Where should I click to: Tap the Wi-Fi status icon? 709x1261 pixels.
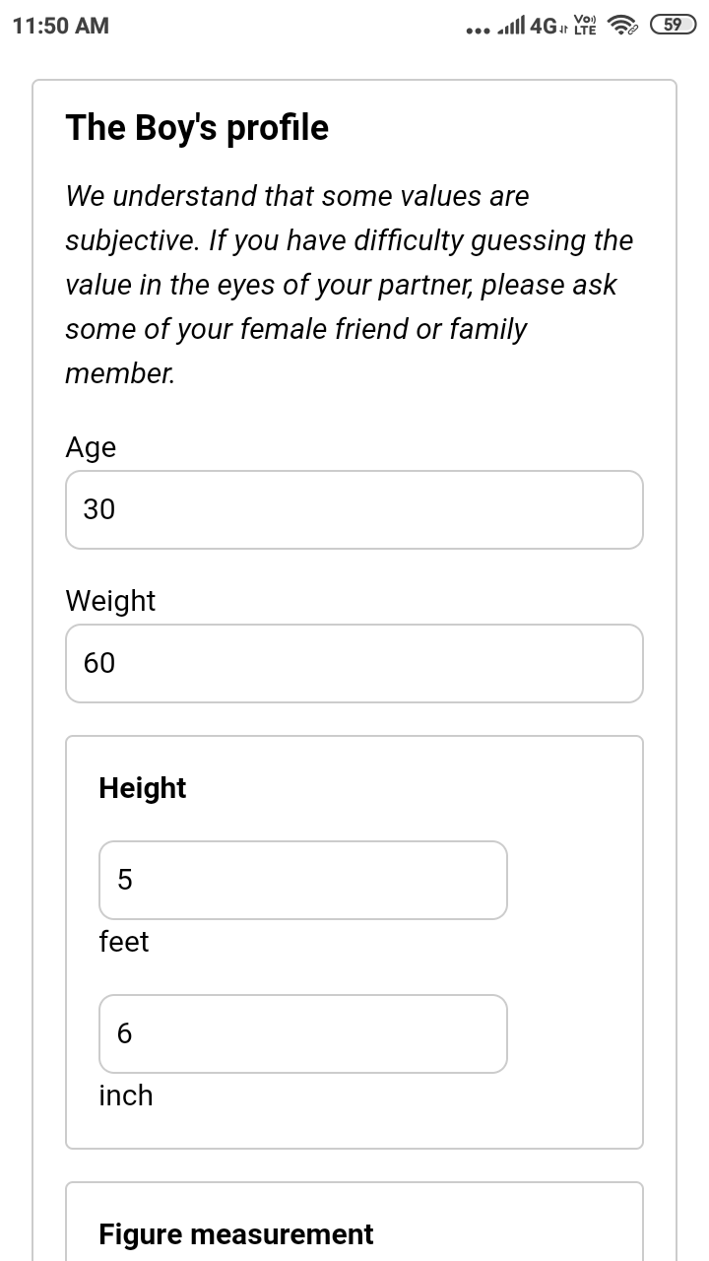pyautogui.click(x=622, y=26)
